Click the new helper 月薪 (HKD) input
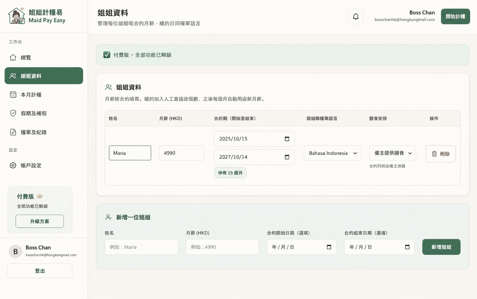Screen dimensions: 477x299 [x=222, y=247]
